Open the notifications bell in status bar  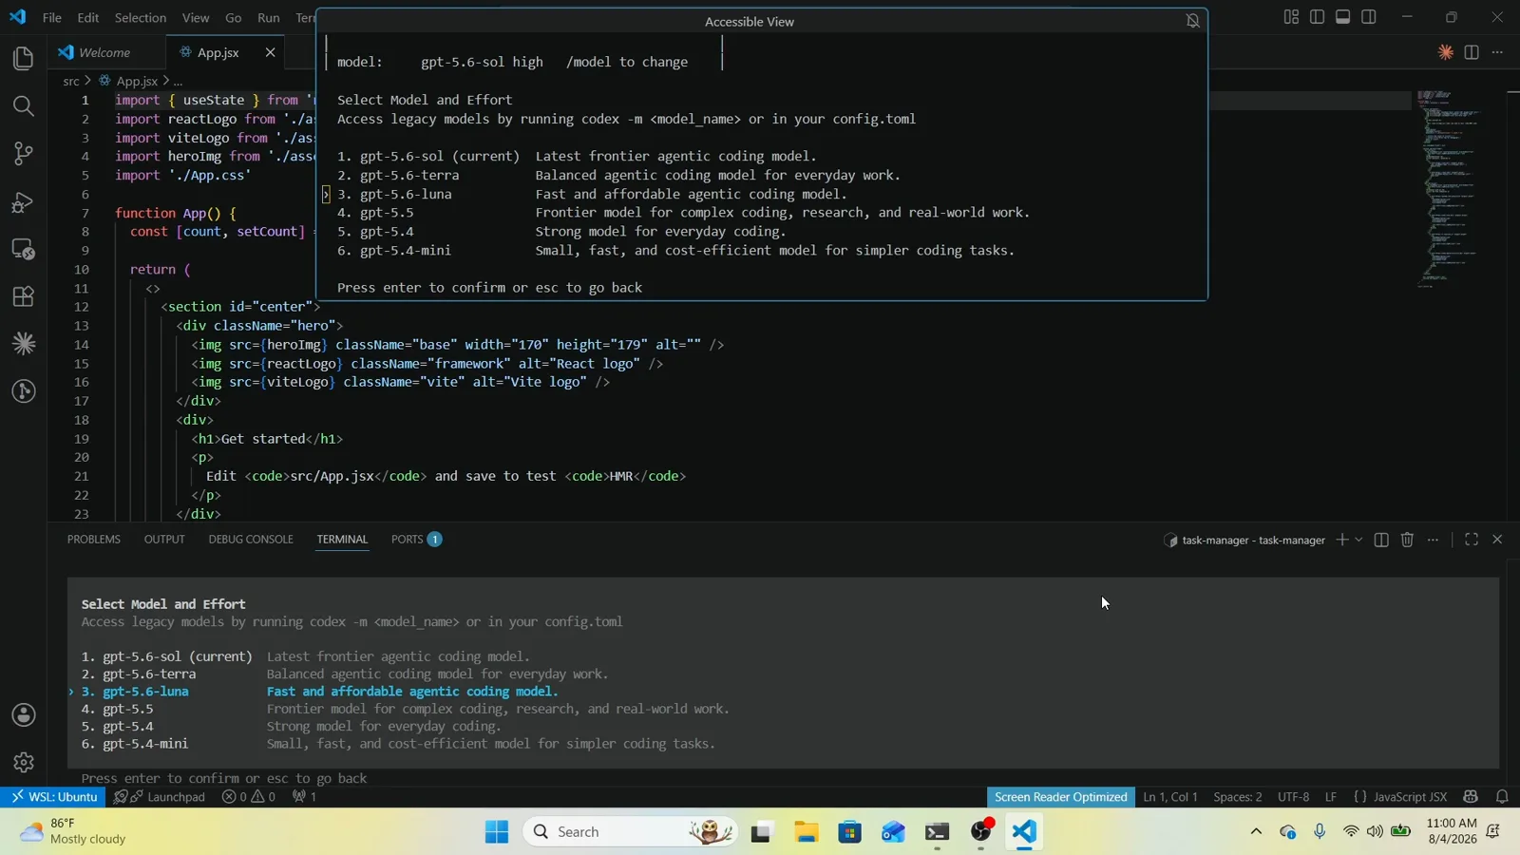pos(1502,797)
